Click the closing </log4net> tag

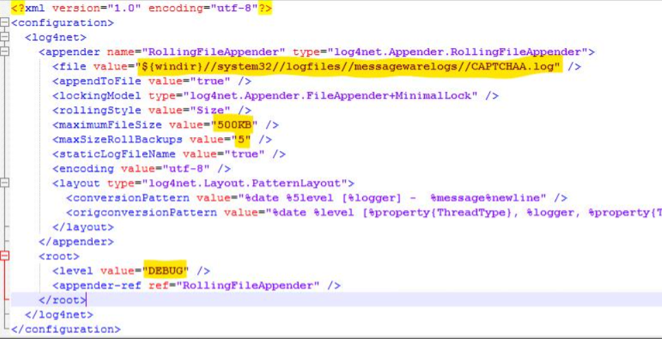pyautogui.click(x=59, y=314)
